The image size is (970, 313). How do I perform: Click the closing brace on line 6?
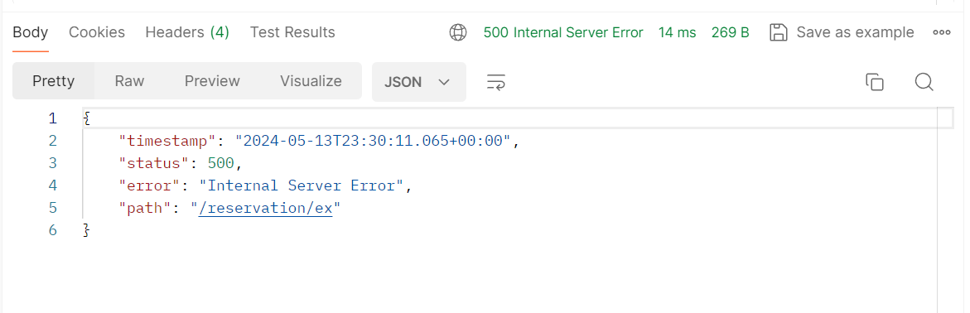coord(87,230)
